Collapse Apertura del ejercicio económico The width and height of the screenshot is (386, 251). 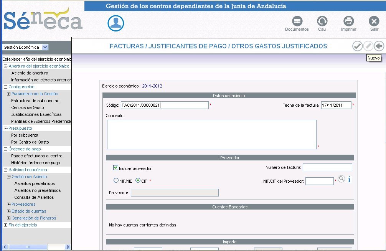tap(5, 66)
